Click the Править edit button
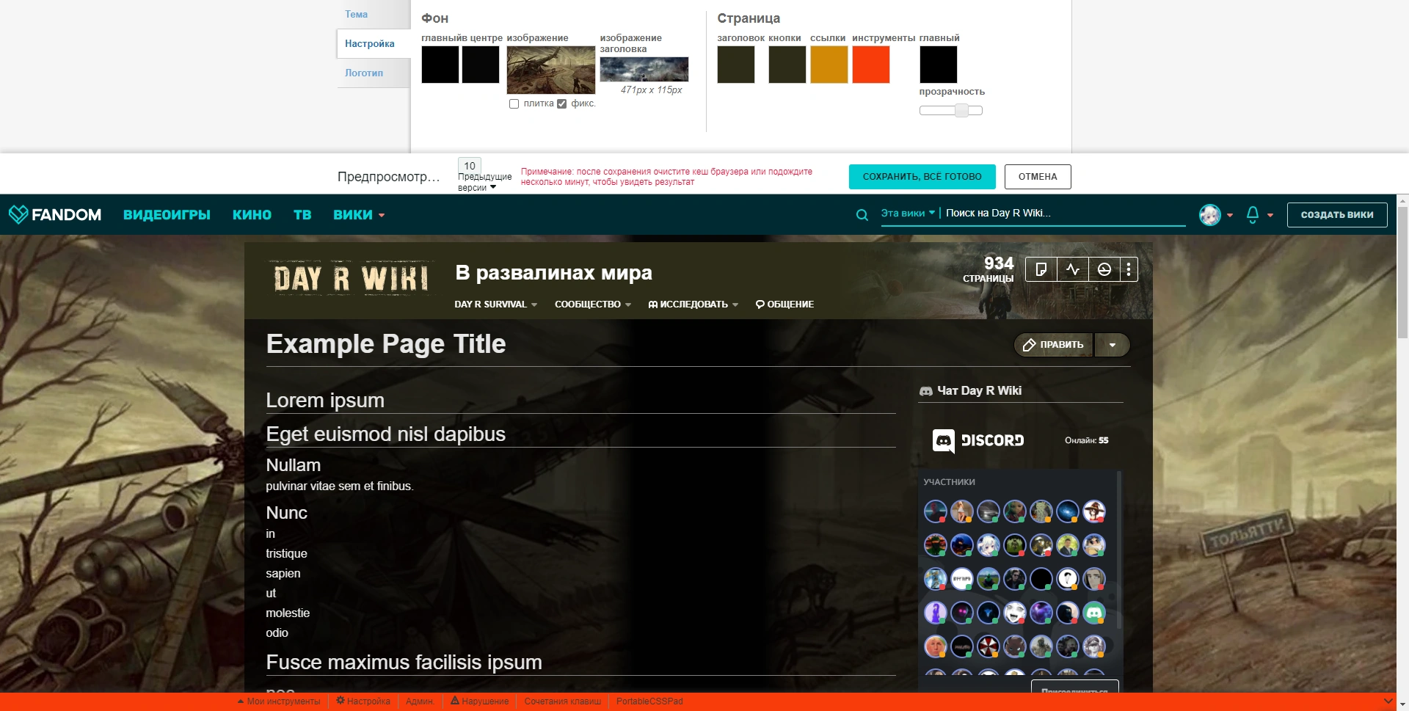 tap(1054, 345)
